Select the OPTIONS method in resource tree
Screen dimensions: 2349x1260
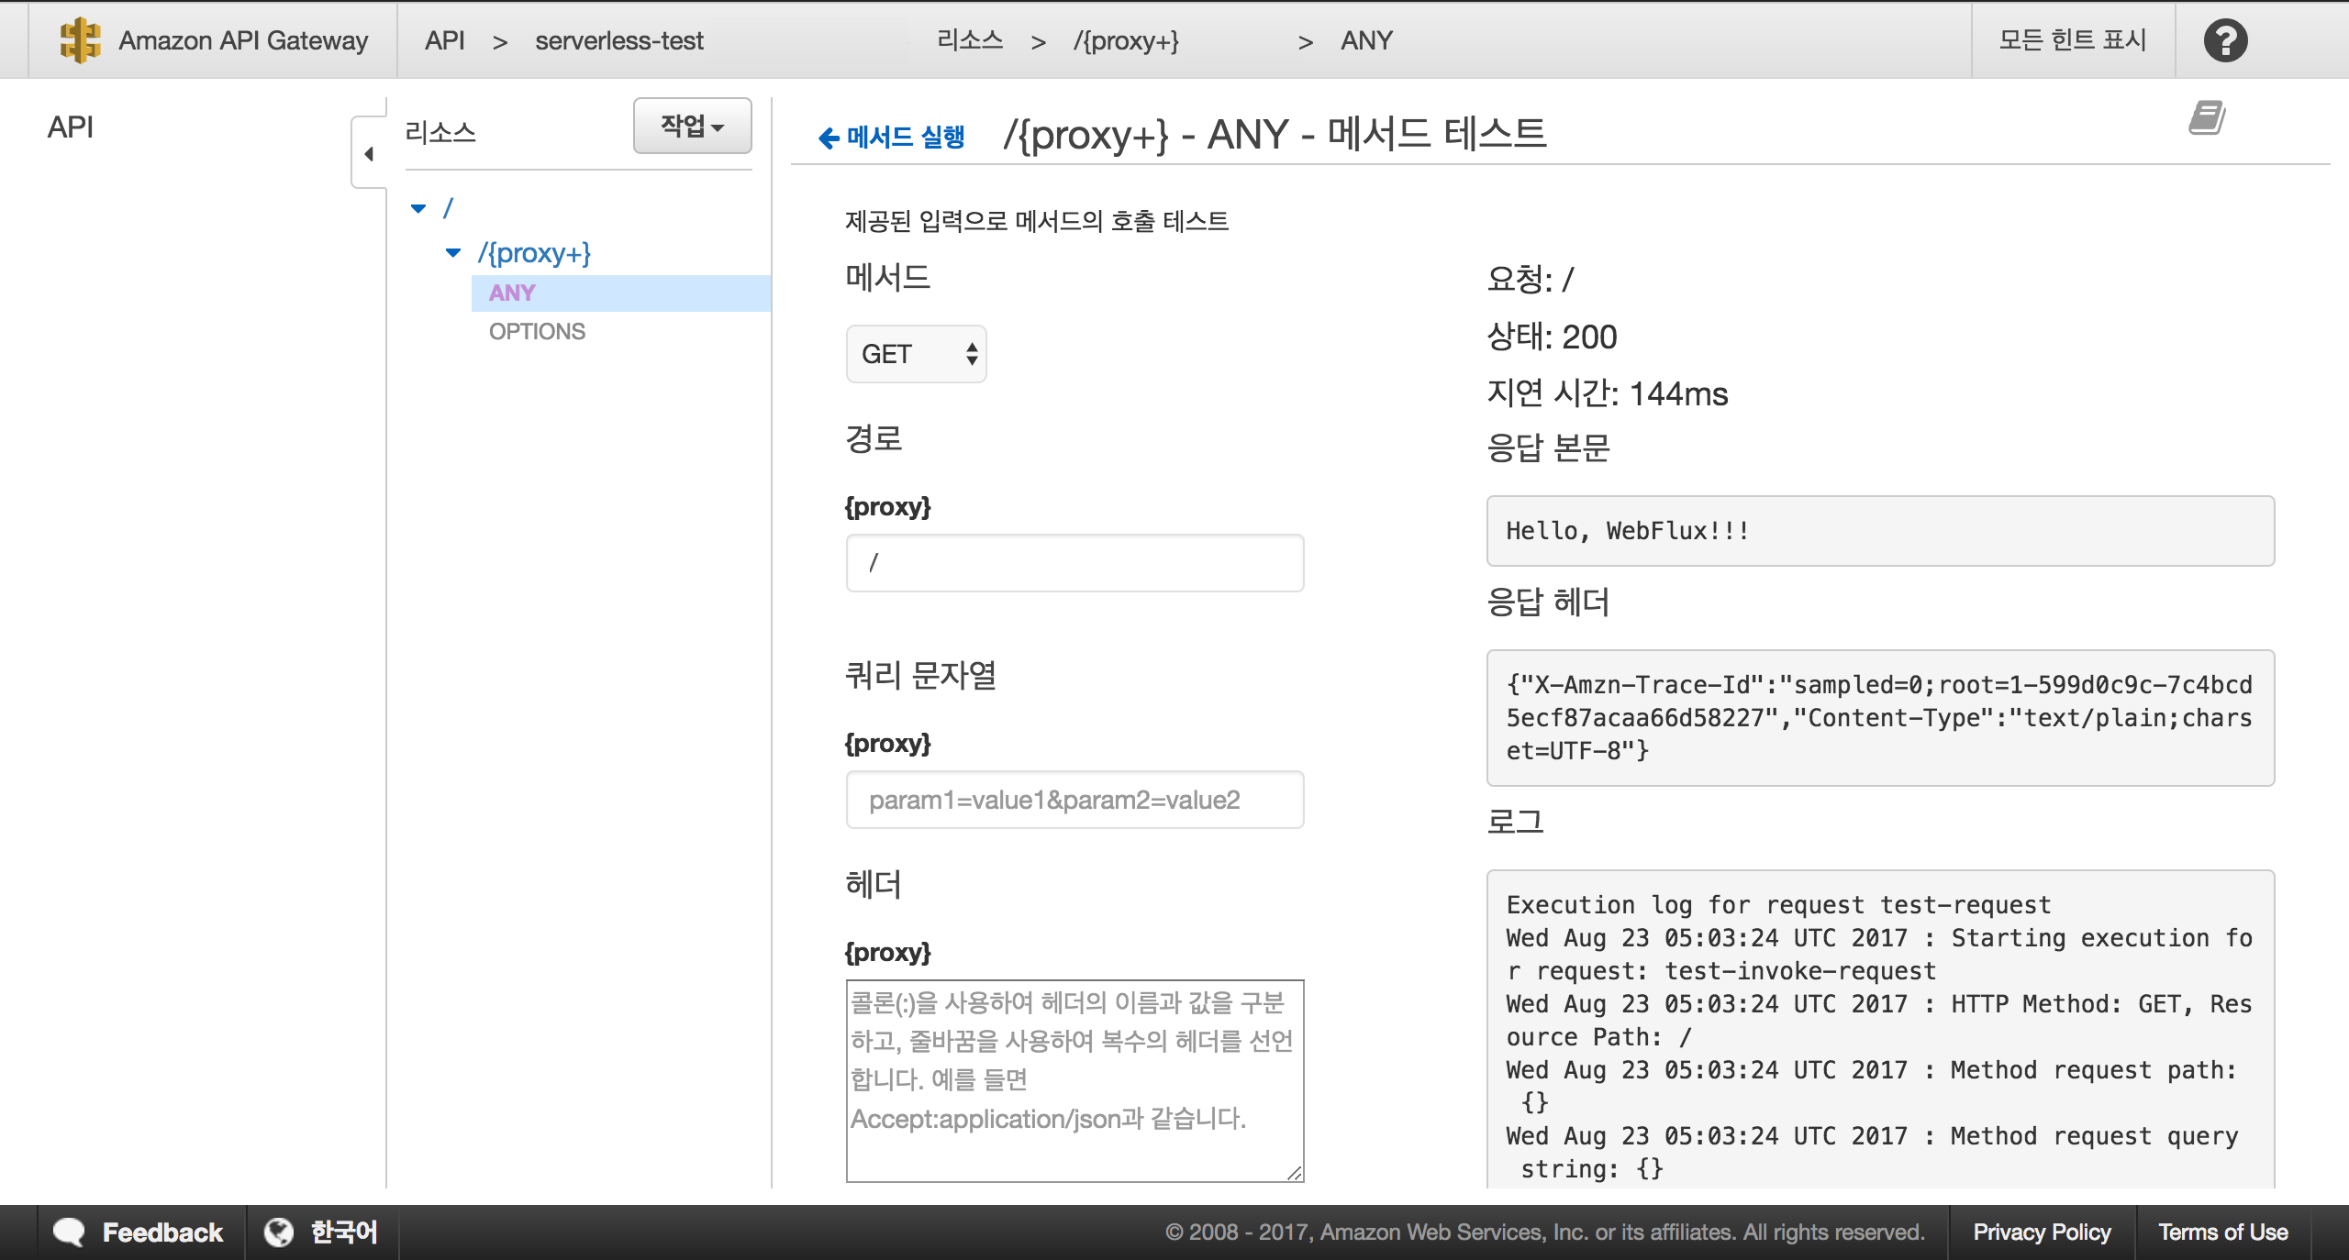point(537,332)
